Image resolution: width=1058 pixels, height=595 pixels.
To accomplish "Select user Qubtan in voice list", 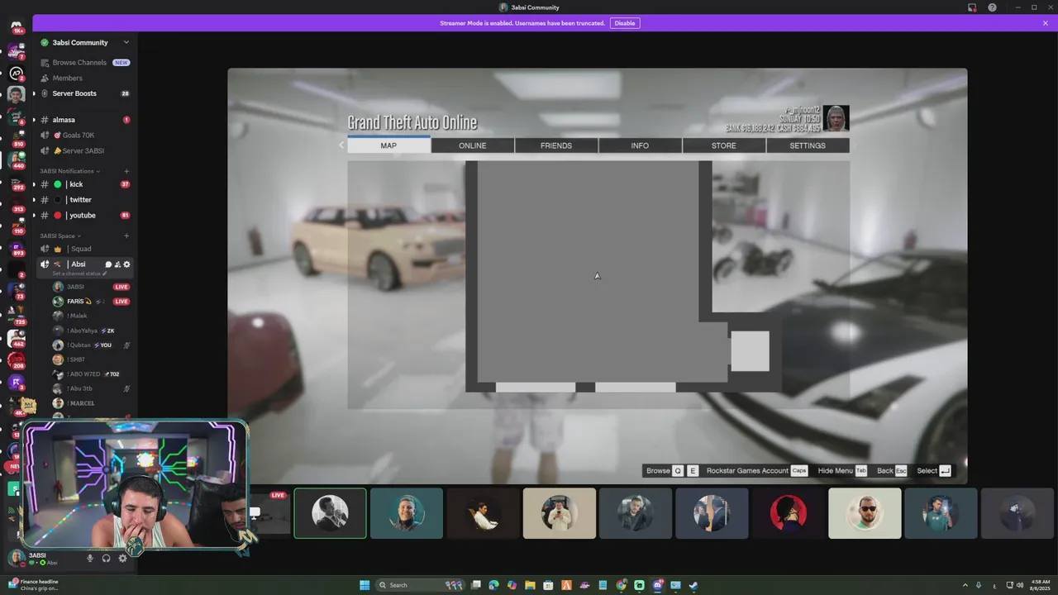I will point(90,345).
